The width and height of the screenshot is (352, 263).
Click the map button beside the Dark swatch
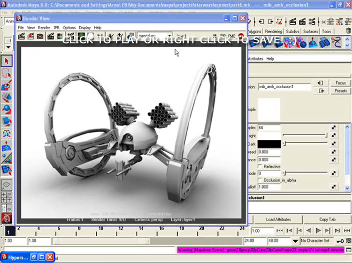pos(334,143)
